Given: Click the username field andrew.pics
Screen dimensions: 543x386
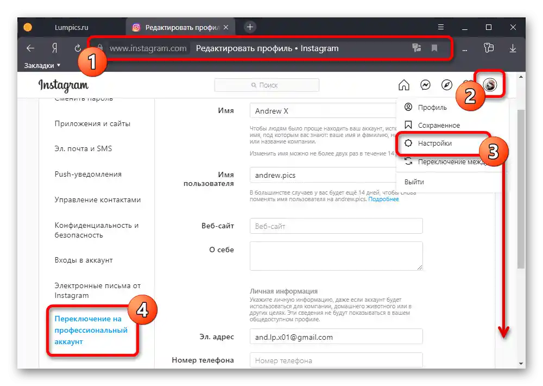Looking at the screenshot, I should pyautogui.click(x=323, y=175).
